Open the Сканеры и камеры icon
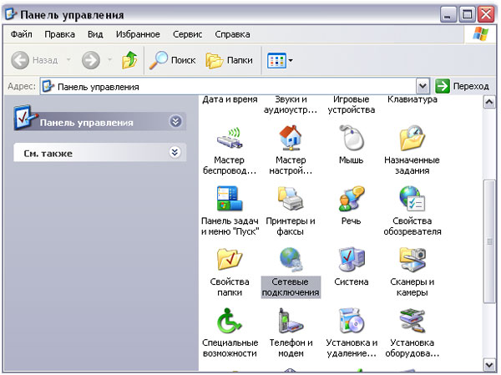501x375 pixels. [x=412, y=259]
